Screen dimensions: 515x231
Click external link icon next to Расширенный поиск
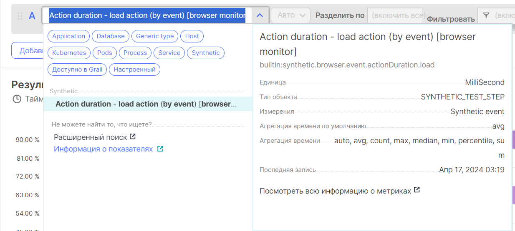(x=133, y=137)
